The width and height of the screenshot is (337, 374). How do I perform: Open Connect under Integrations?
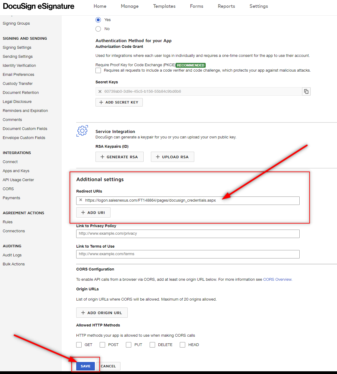10,162
